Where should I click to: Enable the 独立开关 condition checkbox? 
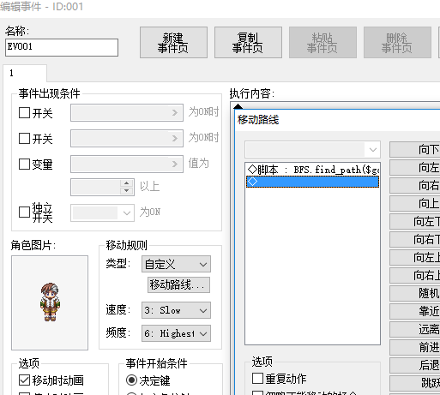pyautogui.click(x=24, y=212)
